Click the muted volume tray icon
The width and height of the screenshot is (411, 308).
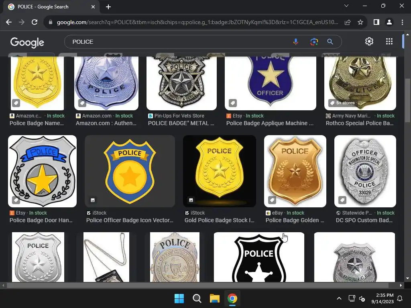tap(362, 298)
